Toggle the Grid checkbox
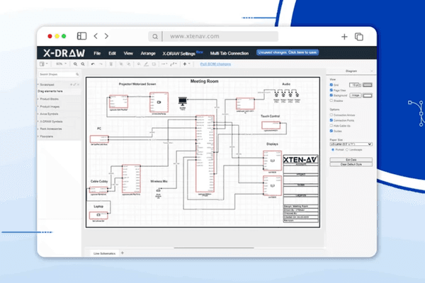 click(331, 85)
